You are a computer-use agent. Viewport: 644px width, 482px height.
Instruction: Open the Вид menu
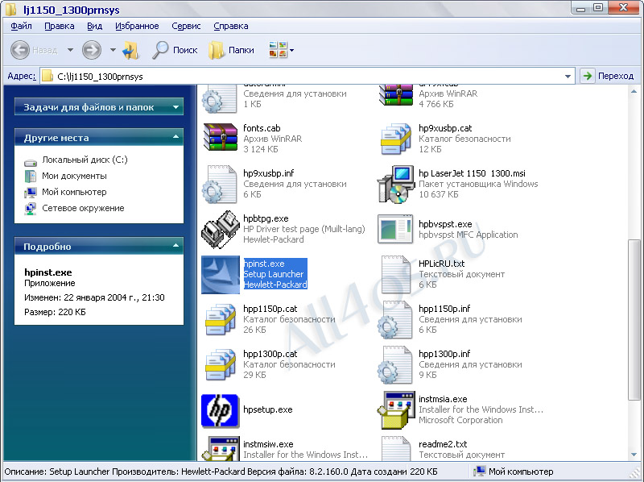tap(95, 26)
